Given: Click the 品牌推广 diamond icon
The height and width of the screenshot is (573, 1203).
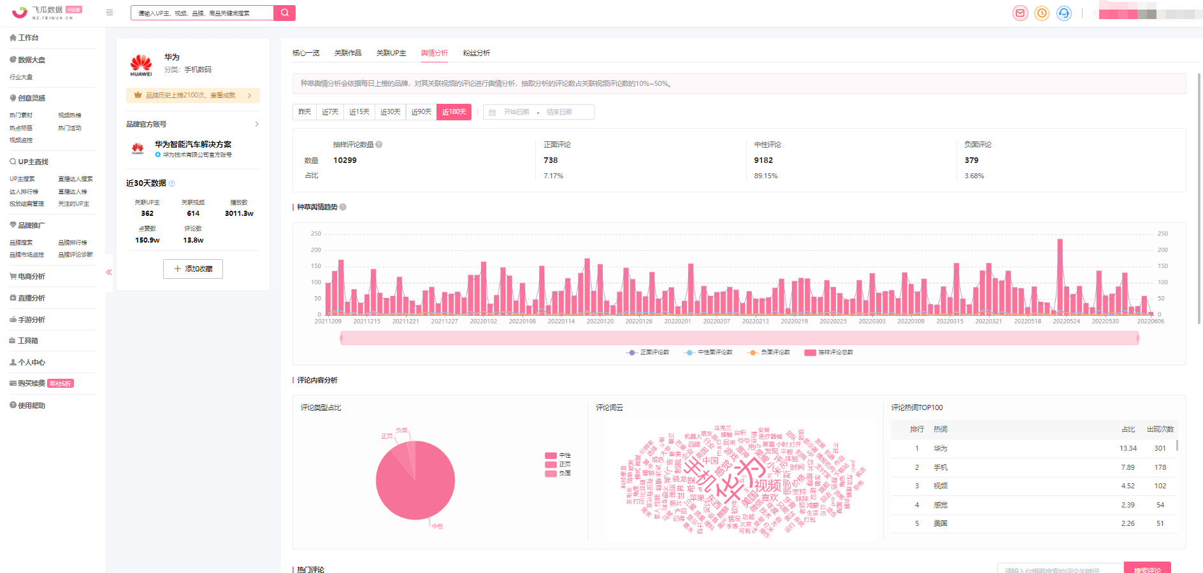Looking at the screenshot, I should (x=13, y=225).
